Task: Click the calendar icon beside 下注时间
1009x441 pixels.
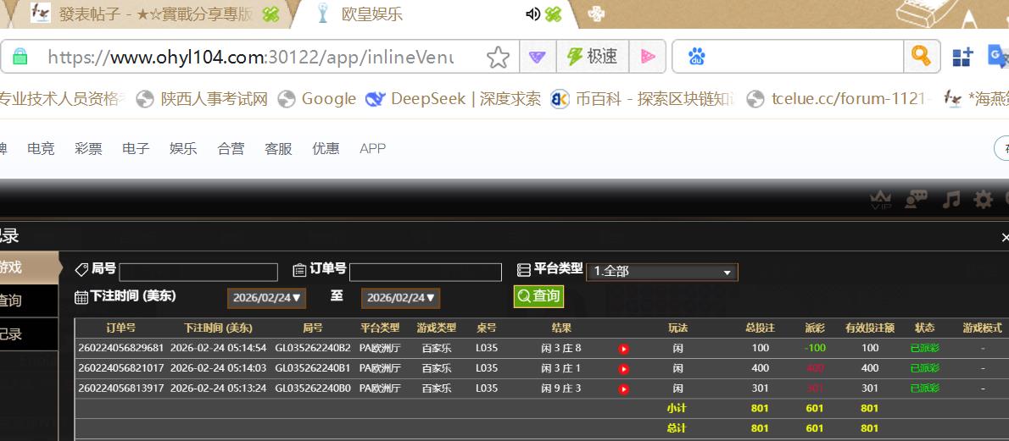Action: point(81,297)
